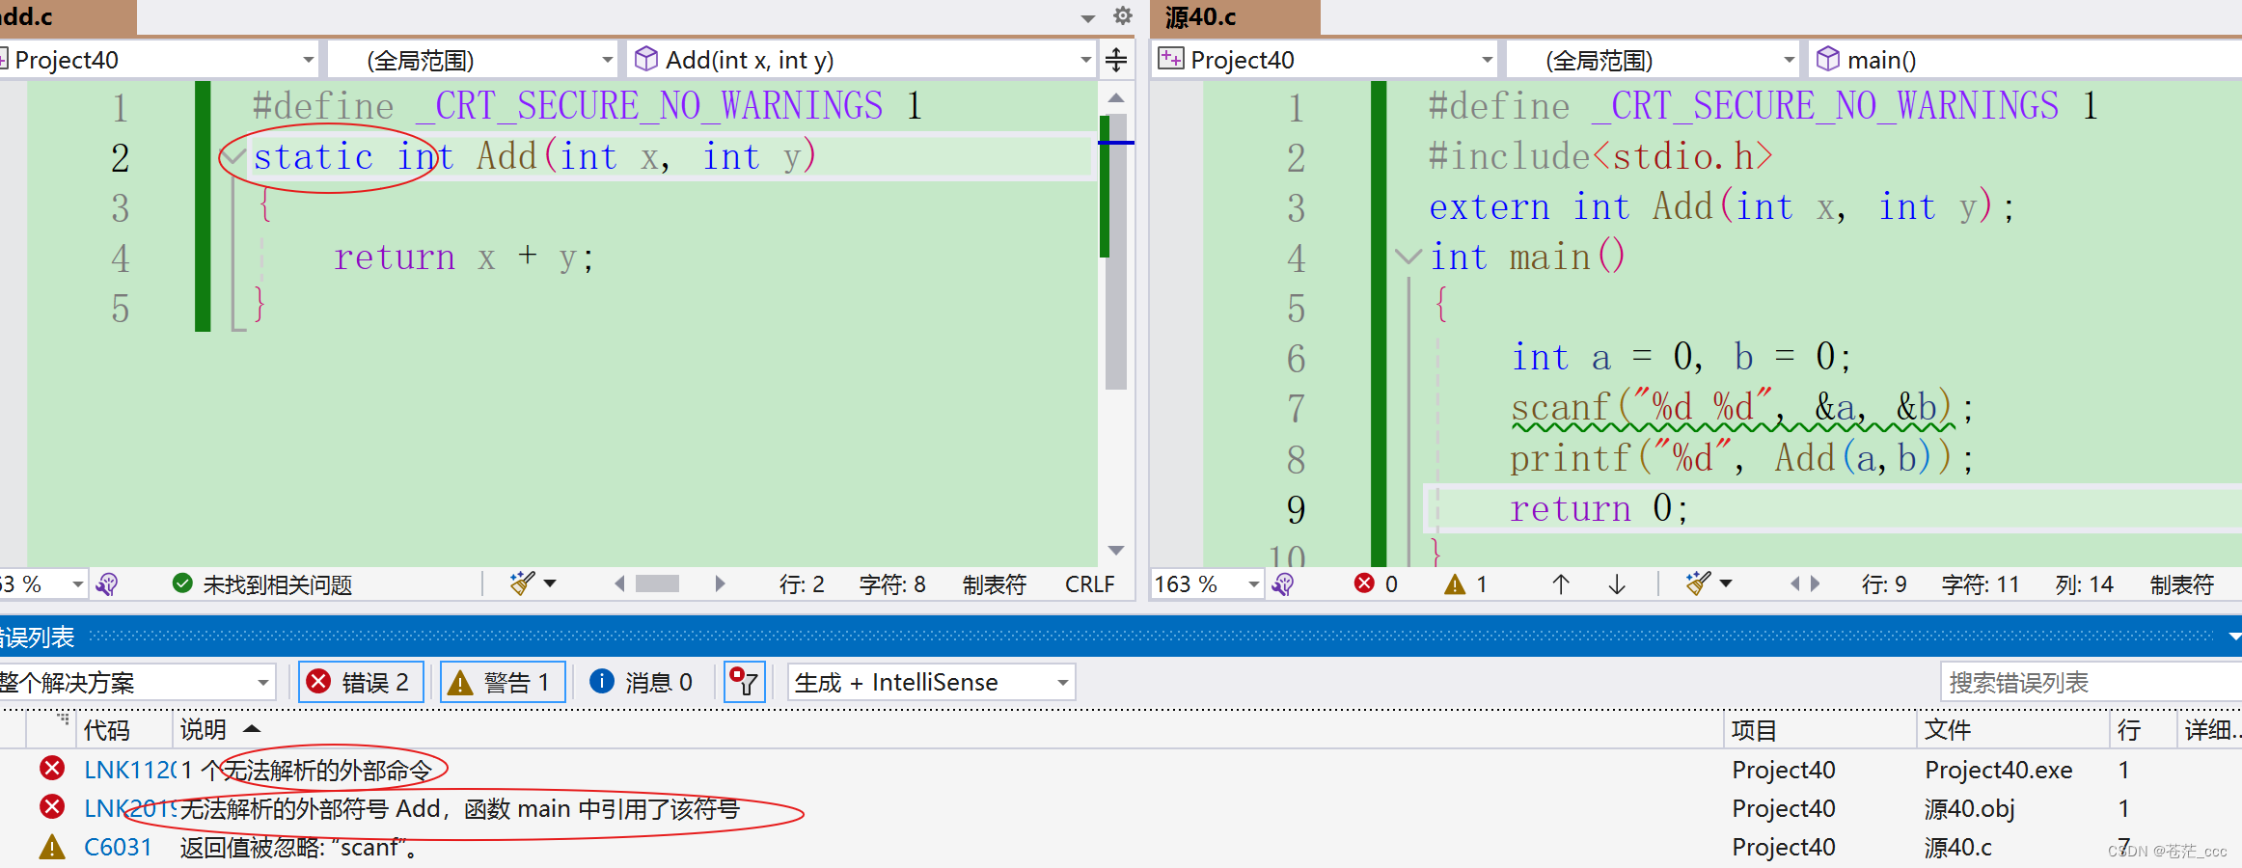Open the main() member dropdown
This screenshot has height=868, width=2242.
coord(2024,60)
